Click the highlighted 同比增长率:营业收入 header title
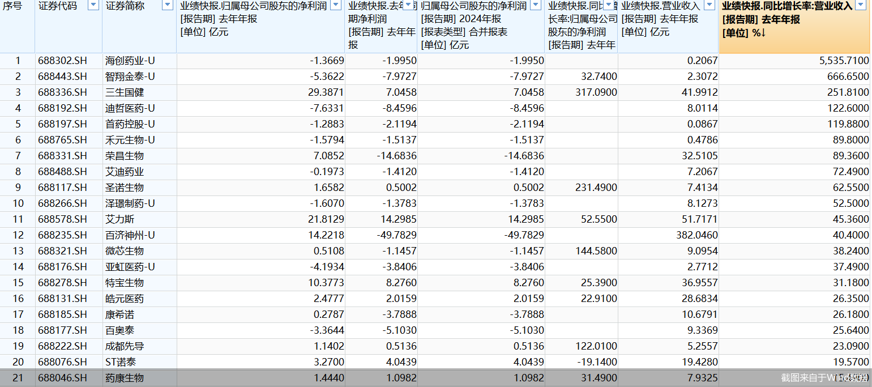Screen dimensions: 872x387 click(787, 6)
